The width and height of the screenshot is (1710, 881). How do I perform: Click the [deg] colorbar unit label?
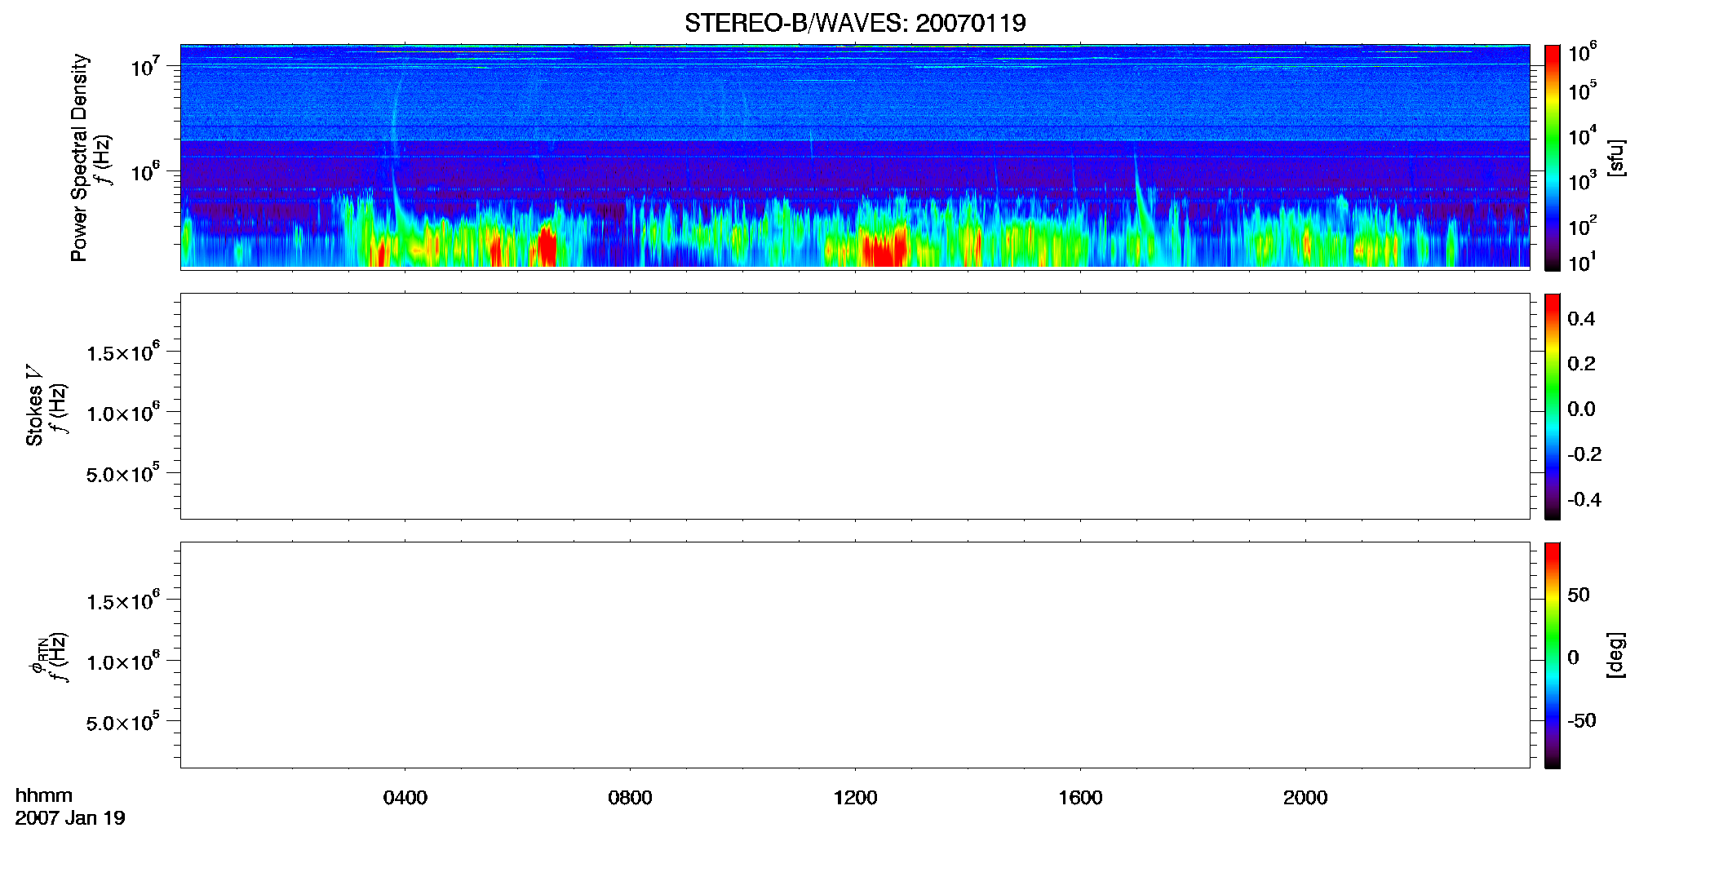click(x=1616, y=655)
